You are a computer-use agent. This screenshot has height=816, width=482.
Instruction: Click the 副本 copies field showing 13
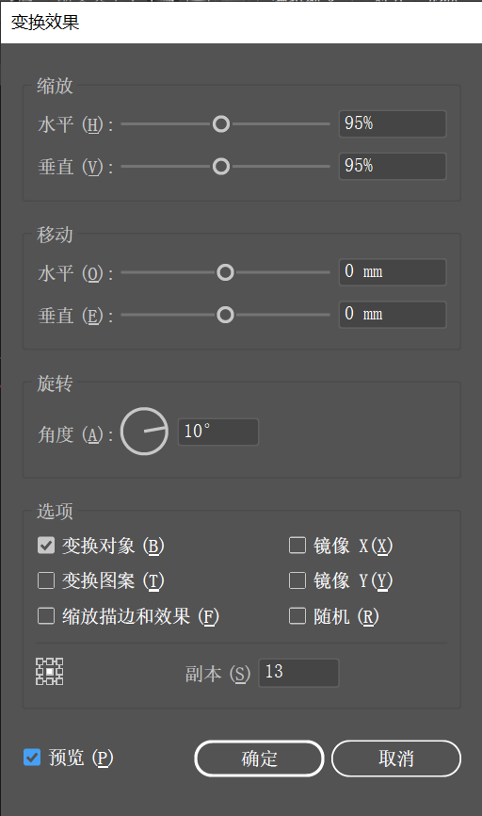tap(299, 673)
